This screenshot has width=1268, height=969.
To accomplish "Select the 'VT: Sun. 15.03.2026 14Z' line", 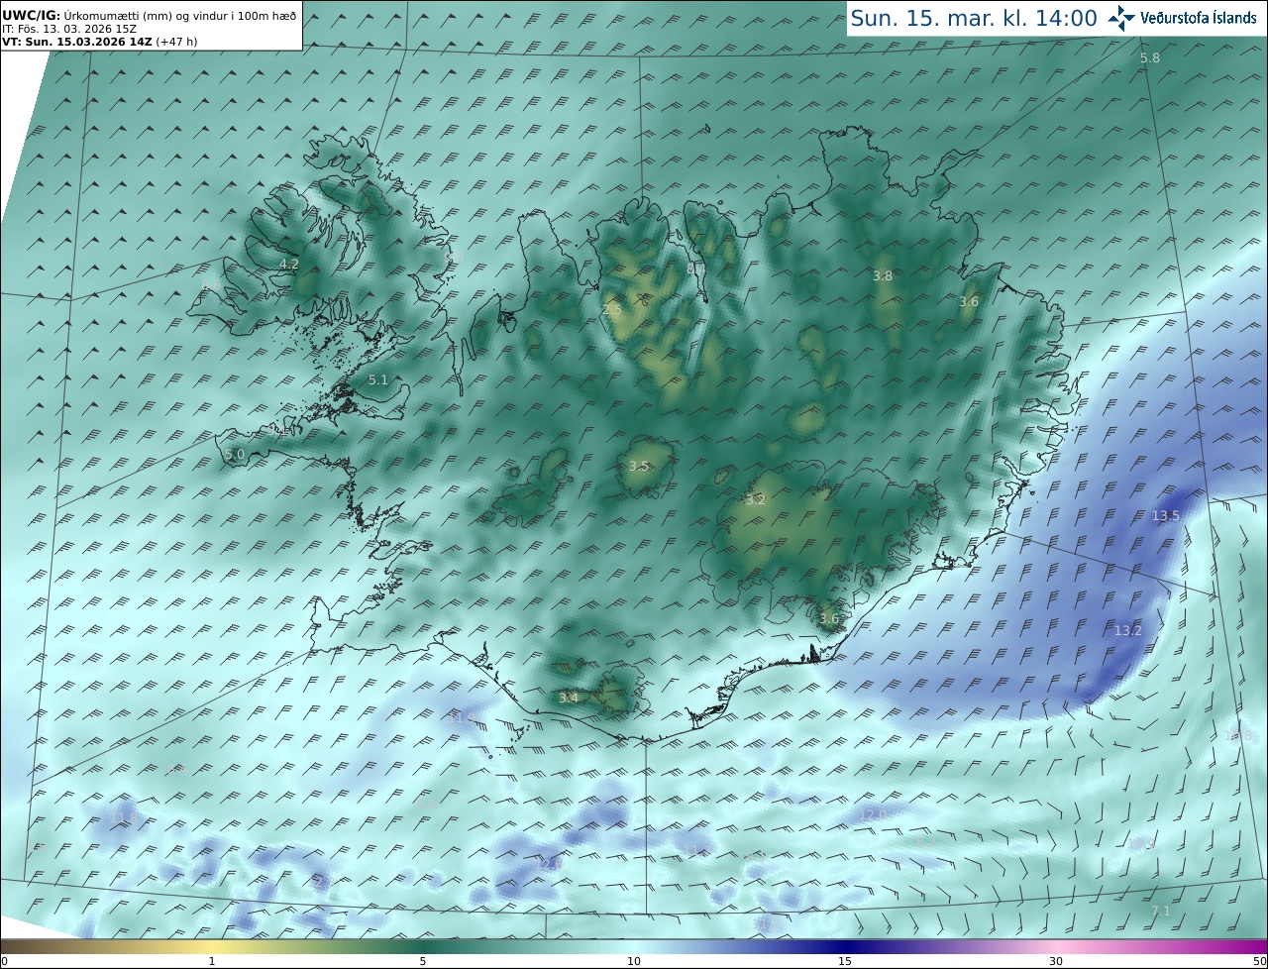I will click(x=99, y=43).
